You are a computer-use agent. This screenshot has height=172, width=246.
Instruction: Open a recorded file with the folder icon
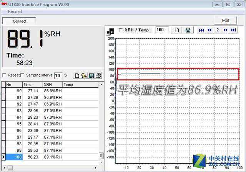click(84, 75)
